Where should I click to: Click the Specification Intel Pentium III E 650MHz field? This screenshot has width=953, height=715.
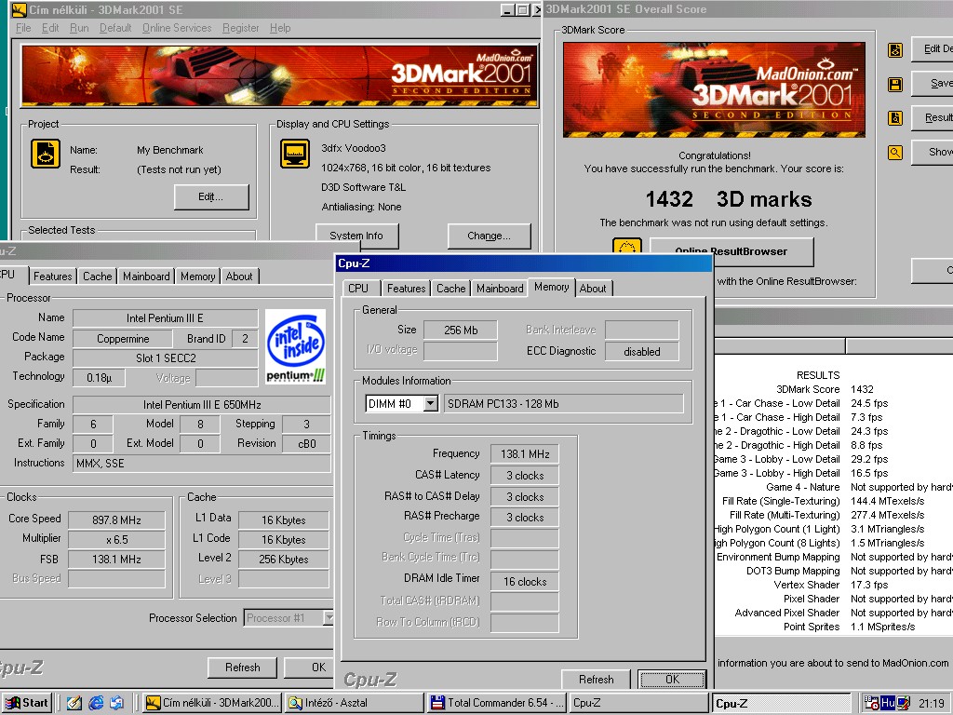[x=202, y=405]
